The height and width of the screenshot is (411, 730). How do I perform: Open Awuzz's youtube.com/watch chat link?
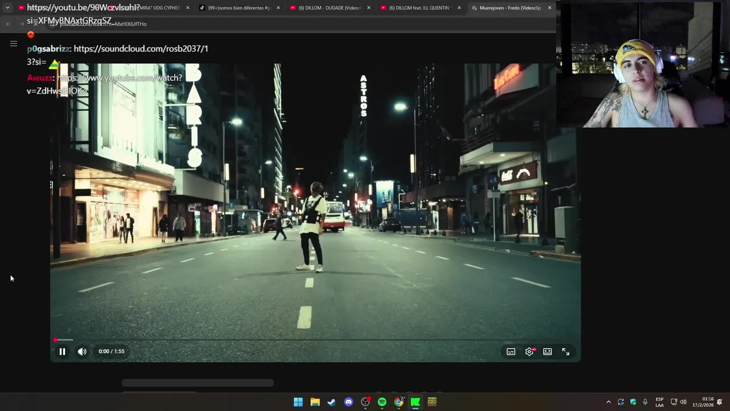click(x=120, y=78)
